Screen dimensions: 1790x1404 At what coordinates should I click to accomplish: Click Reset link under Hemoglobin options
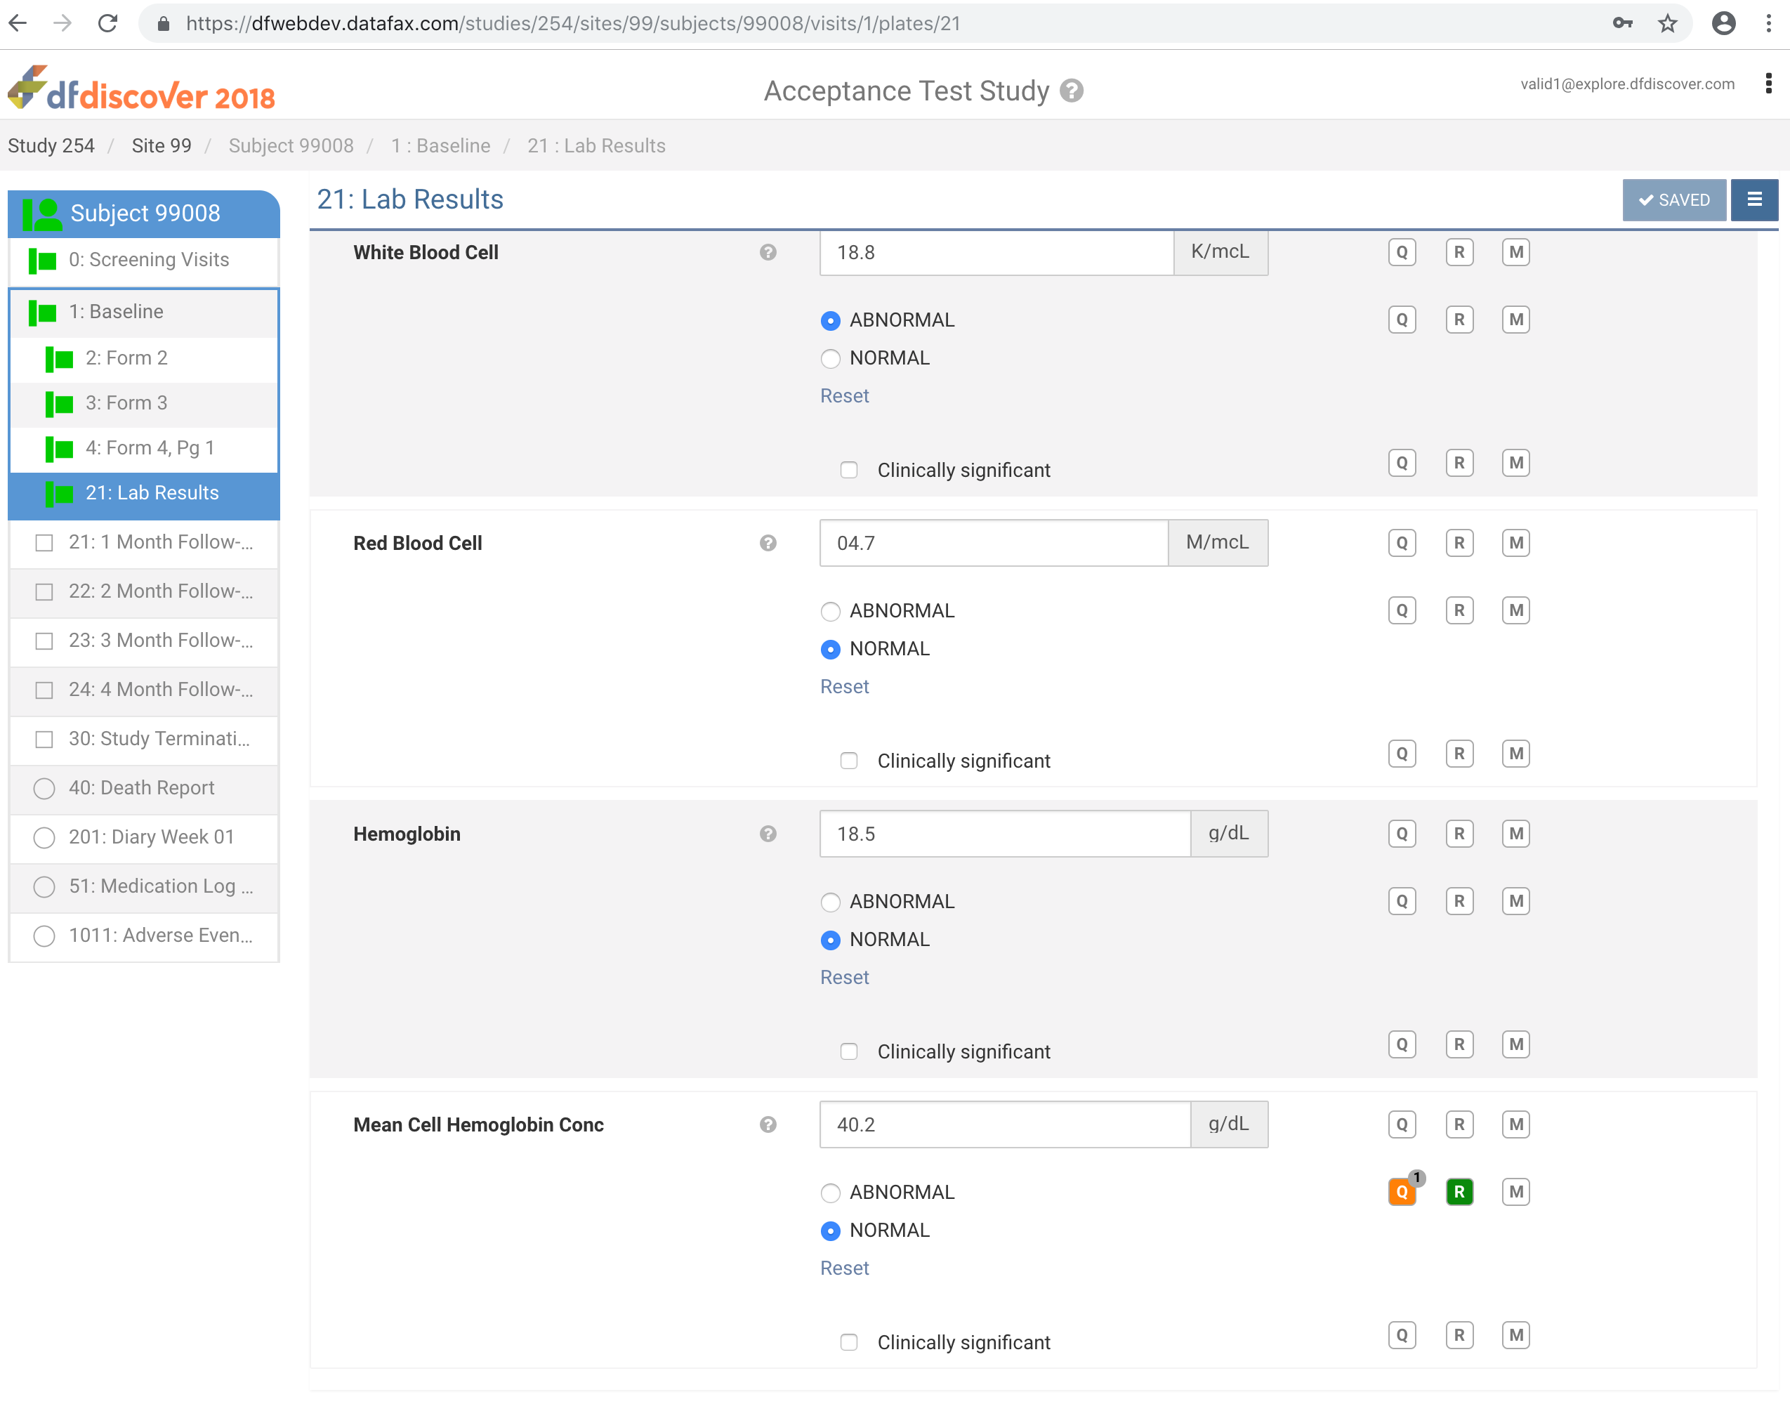(844, 978)
